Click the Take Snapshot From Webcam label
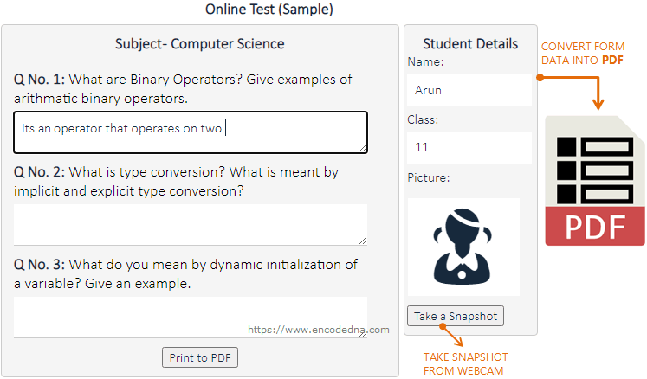The height and width of the screenshot is (379, 647). [465, 363]
